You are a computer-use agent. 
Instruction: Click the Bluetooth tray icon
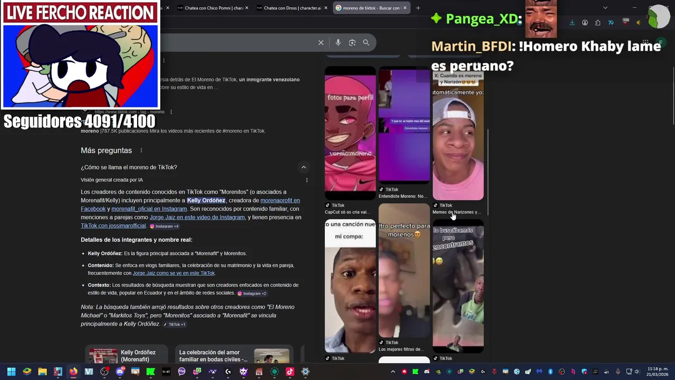pos(550,372)
